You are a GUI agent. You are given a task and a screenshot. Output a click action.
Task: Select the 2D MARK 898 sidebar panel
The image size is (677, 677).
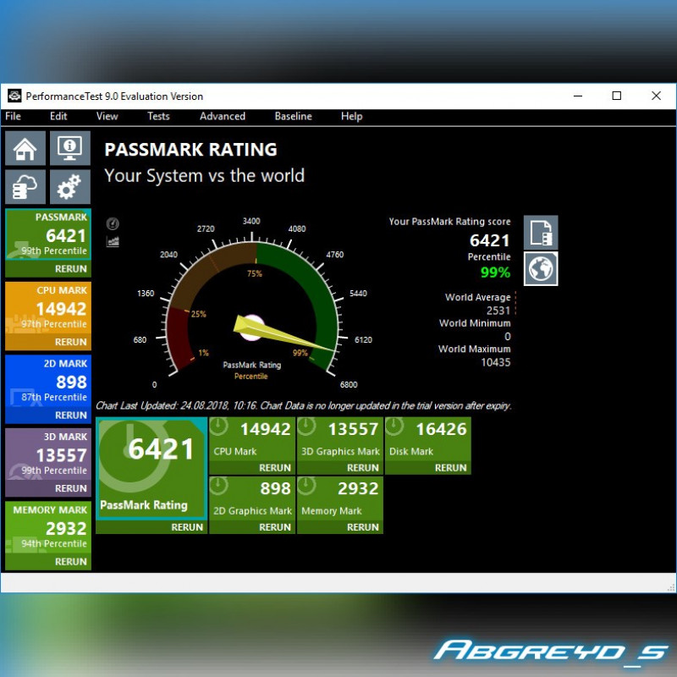tap(48, 381)
